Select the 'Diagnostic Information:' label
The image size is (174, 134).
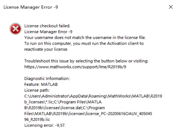[47, 79]
